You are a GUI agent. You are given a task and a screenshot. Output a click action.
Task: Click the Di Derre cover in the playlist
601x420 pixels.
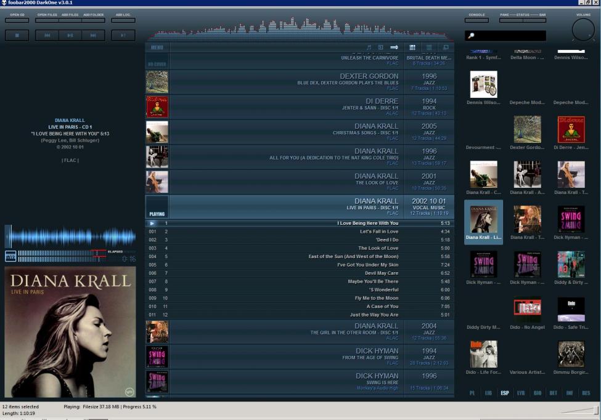pos(157,107)
